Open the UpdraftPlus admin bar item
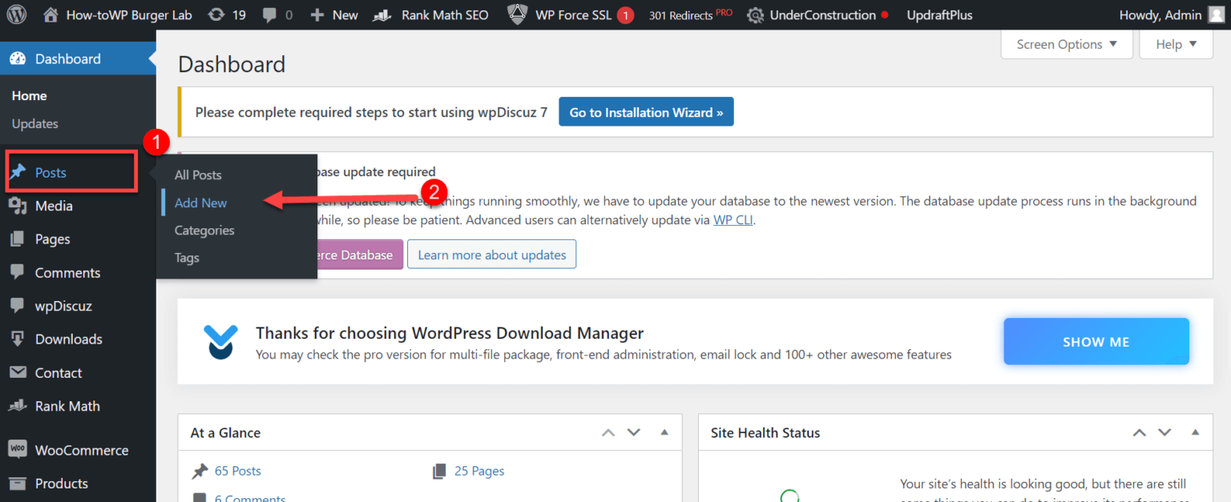This screenshot has width=1231, height=502. pos(939,14)
